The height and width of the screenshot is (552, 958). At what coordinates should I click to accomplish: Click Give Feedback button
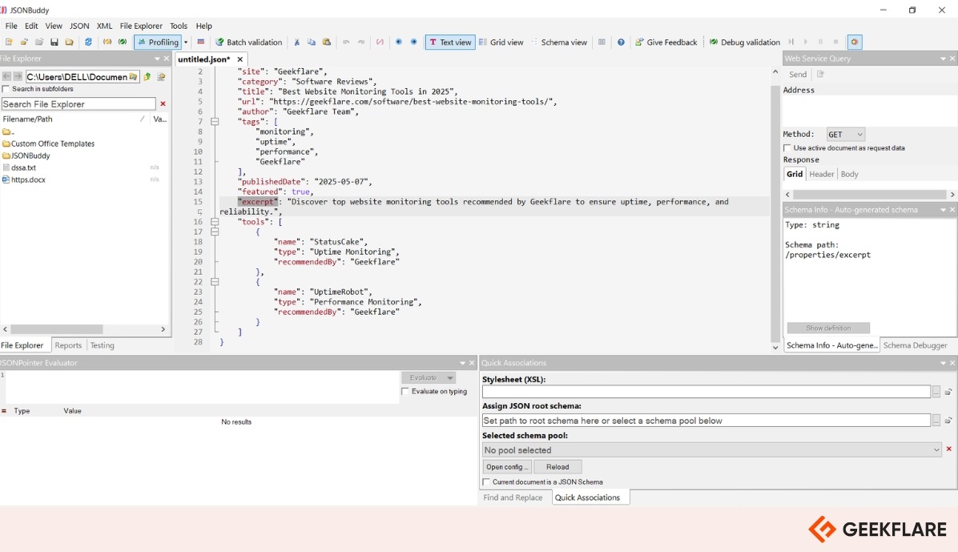[x=666, y=42]
